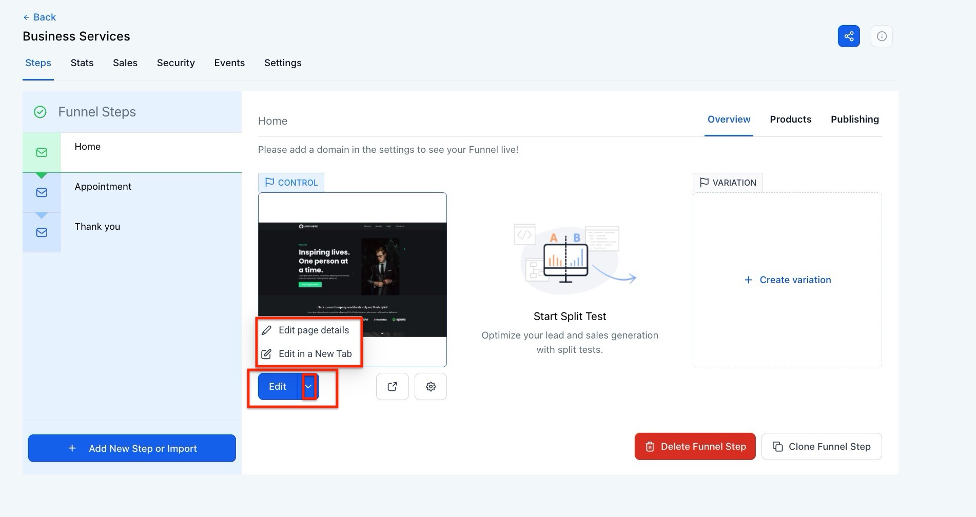
Task: Click the gear settings icon below preview
Action: 431,387
